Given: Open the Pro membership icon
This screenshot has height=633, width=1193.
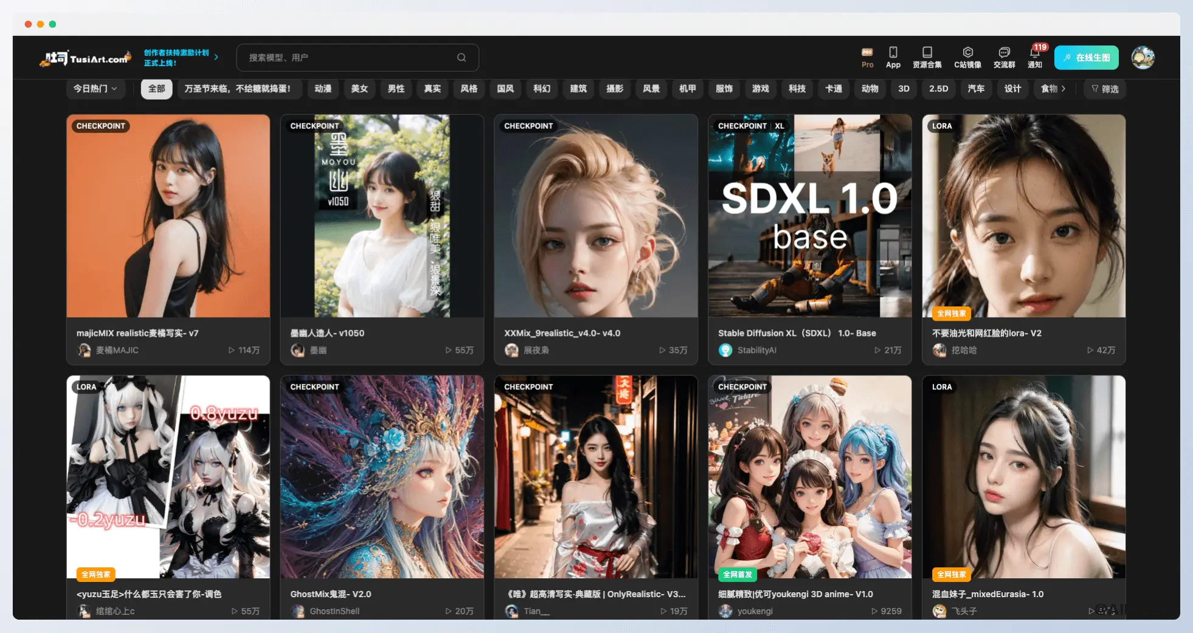Looking at the screenshot, I should click(x=867, y=58).
